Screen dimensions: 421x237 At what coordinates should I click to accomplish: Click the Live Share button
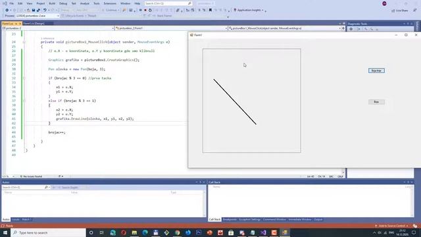pyautogui.click(x=400, y=11)
